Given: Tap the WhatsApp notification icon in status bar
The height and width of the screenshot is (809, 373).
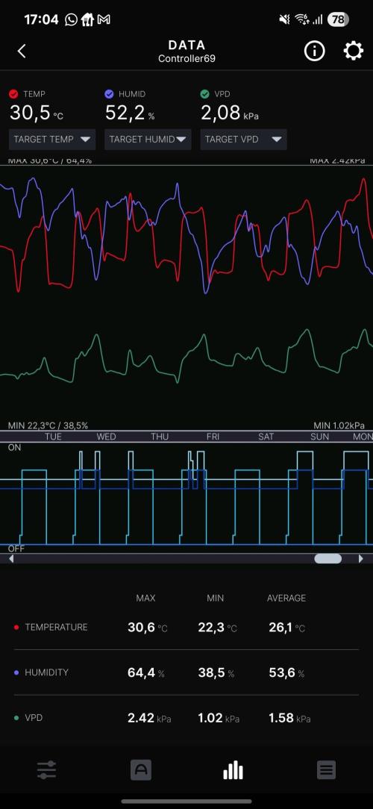Looking at the screenshot, I should coord(71,19).
